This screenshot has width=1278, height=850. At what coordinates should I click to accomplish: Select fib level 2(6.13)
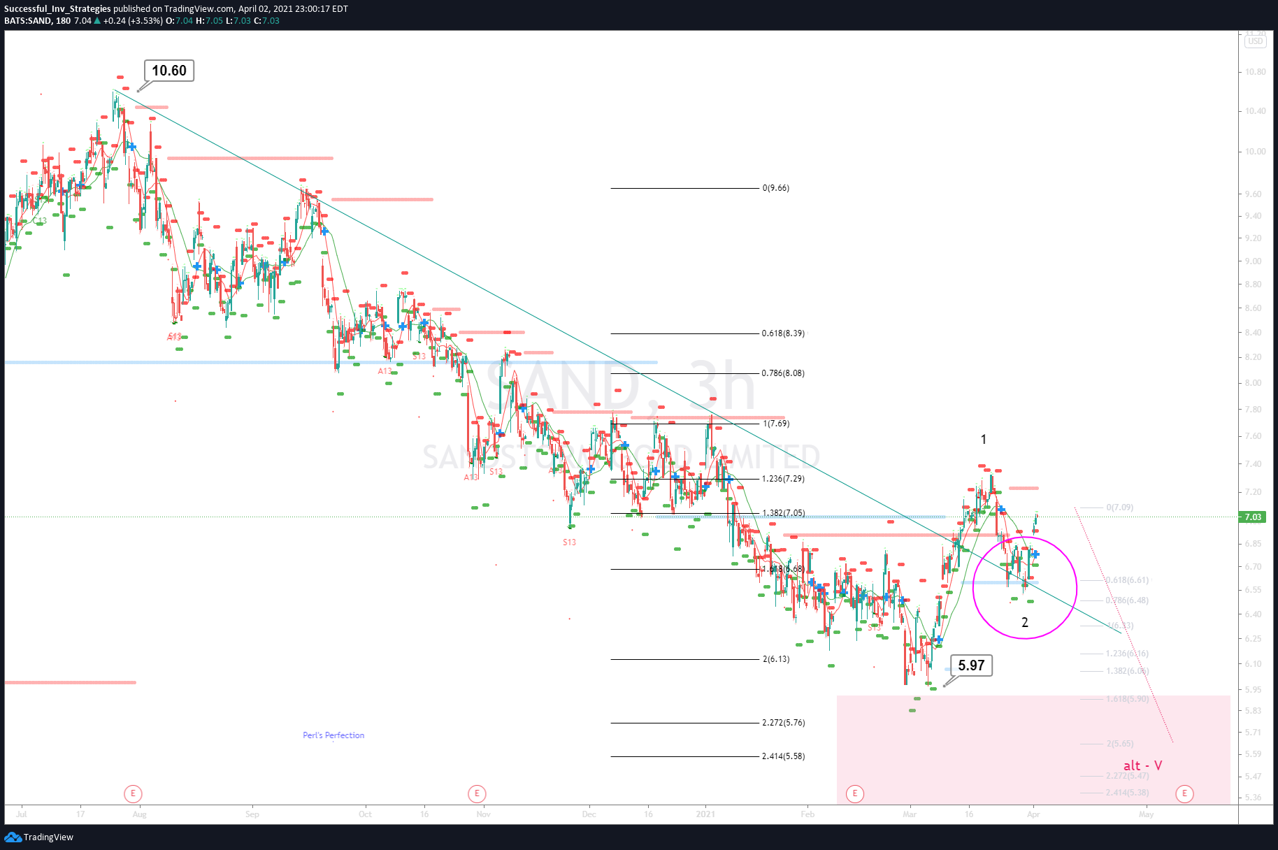click(x=776, y=659)
